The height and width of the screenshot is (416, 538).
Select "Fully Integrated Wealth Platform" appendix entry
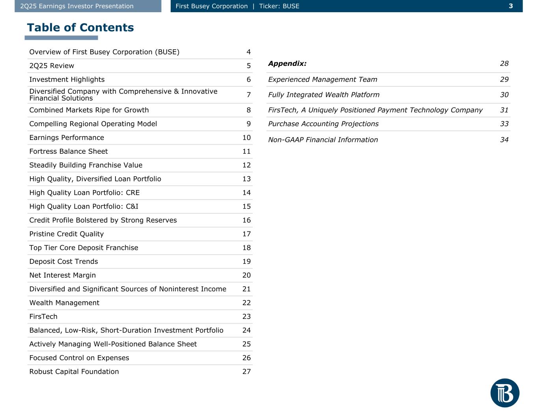(x=324, y=95)
